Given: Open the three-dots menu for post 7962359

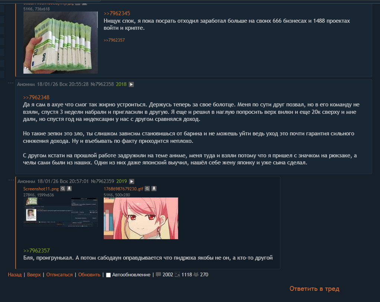Looking at the screenshot, I should (11, 180).
